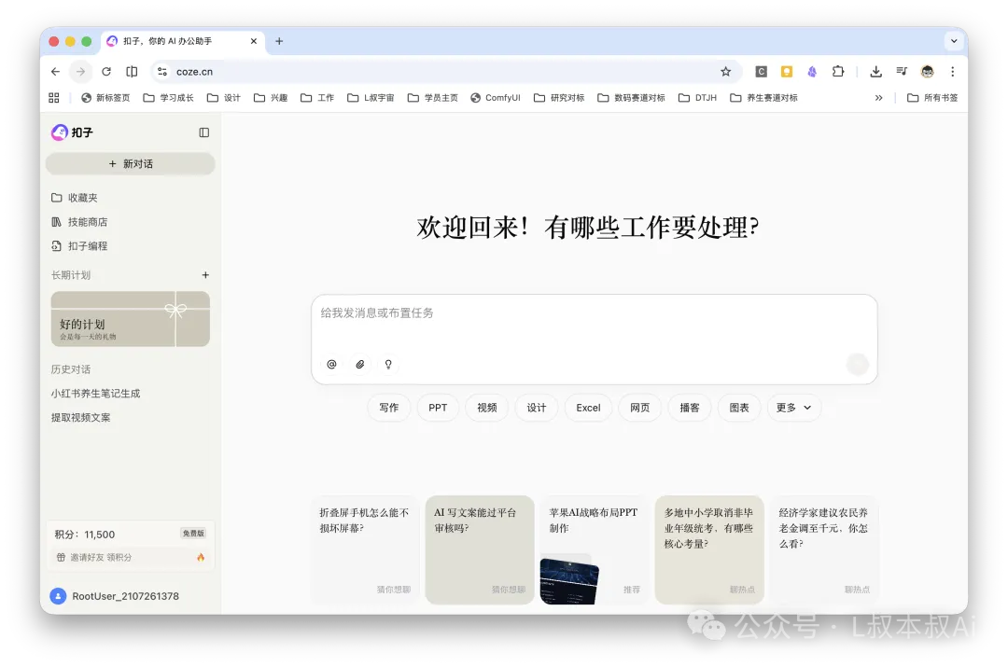Reload the coze.cn page

click(x=106, y=72)
